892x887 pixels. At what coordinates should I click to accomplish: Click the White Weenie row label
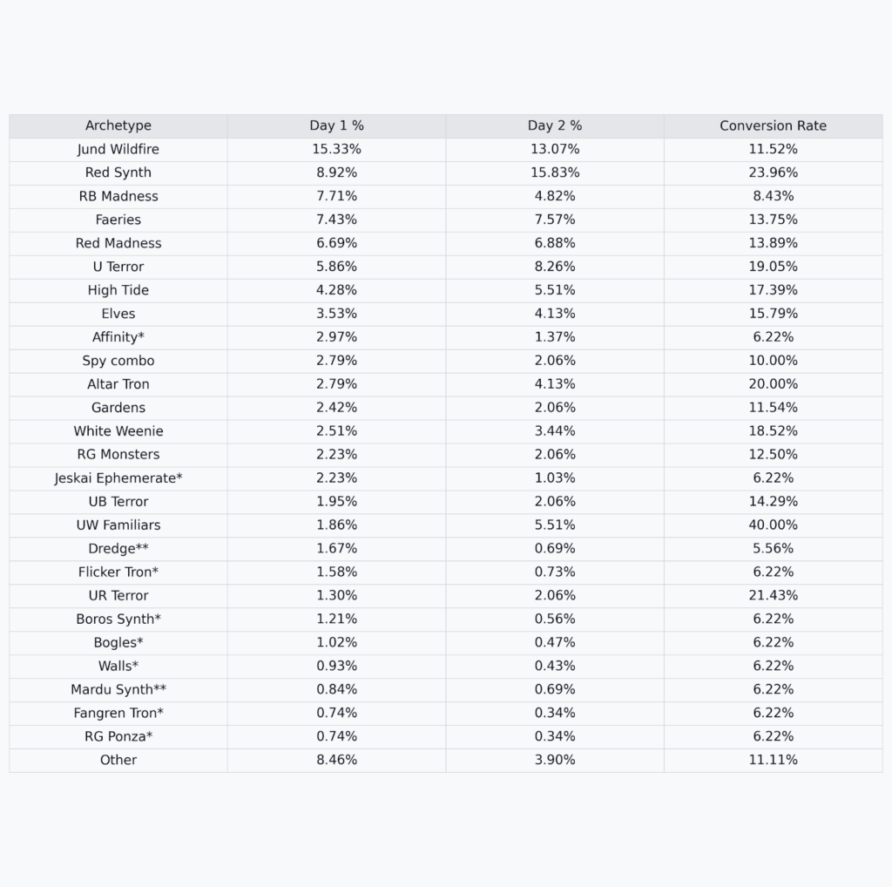tap(118, 431)
